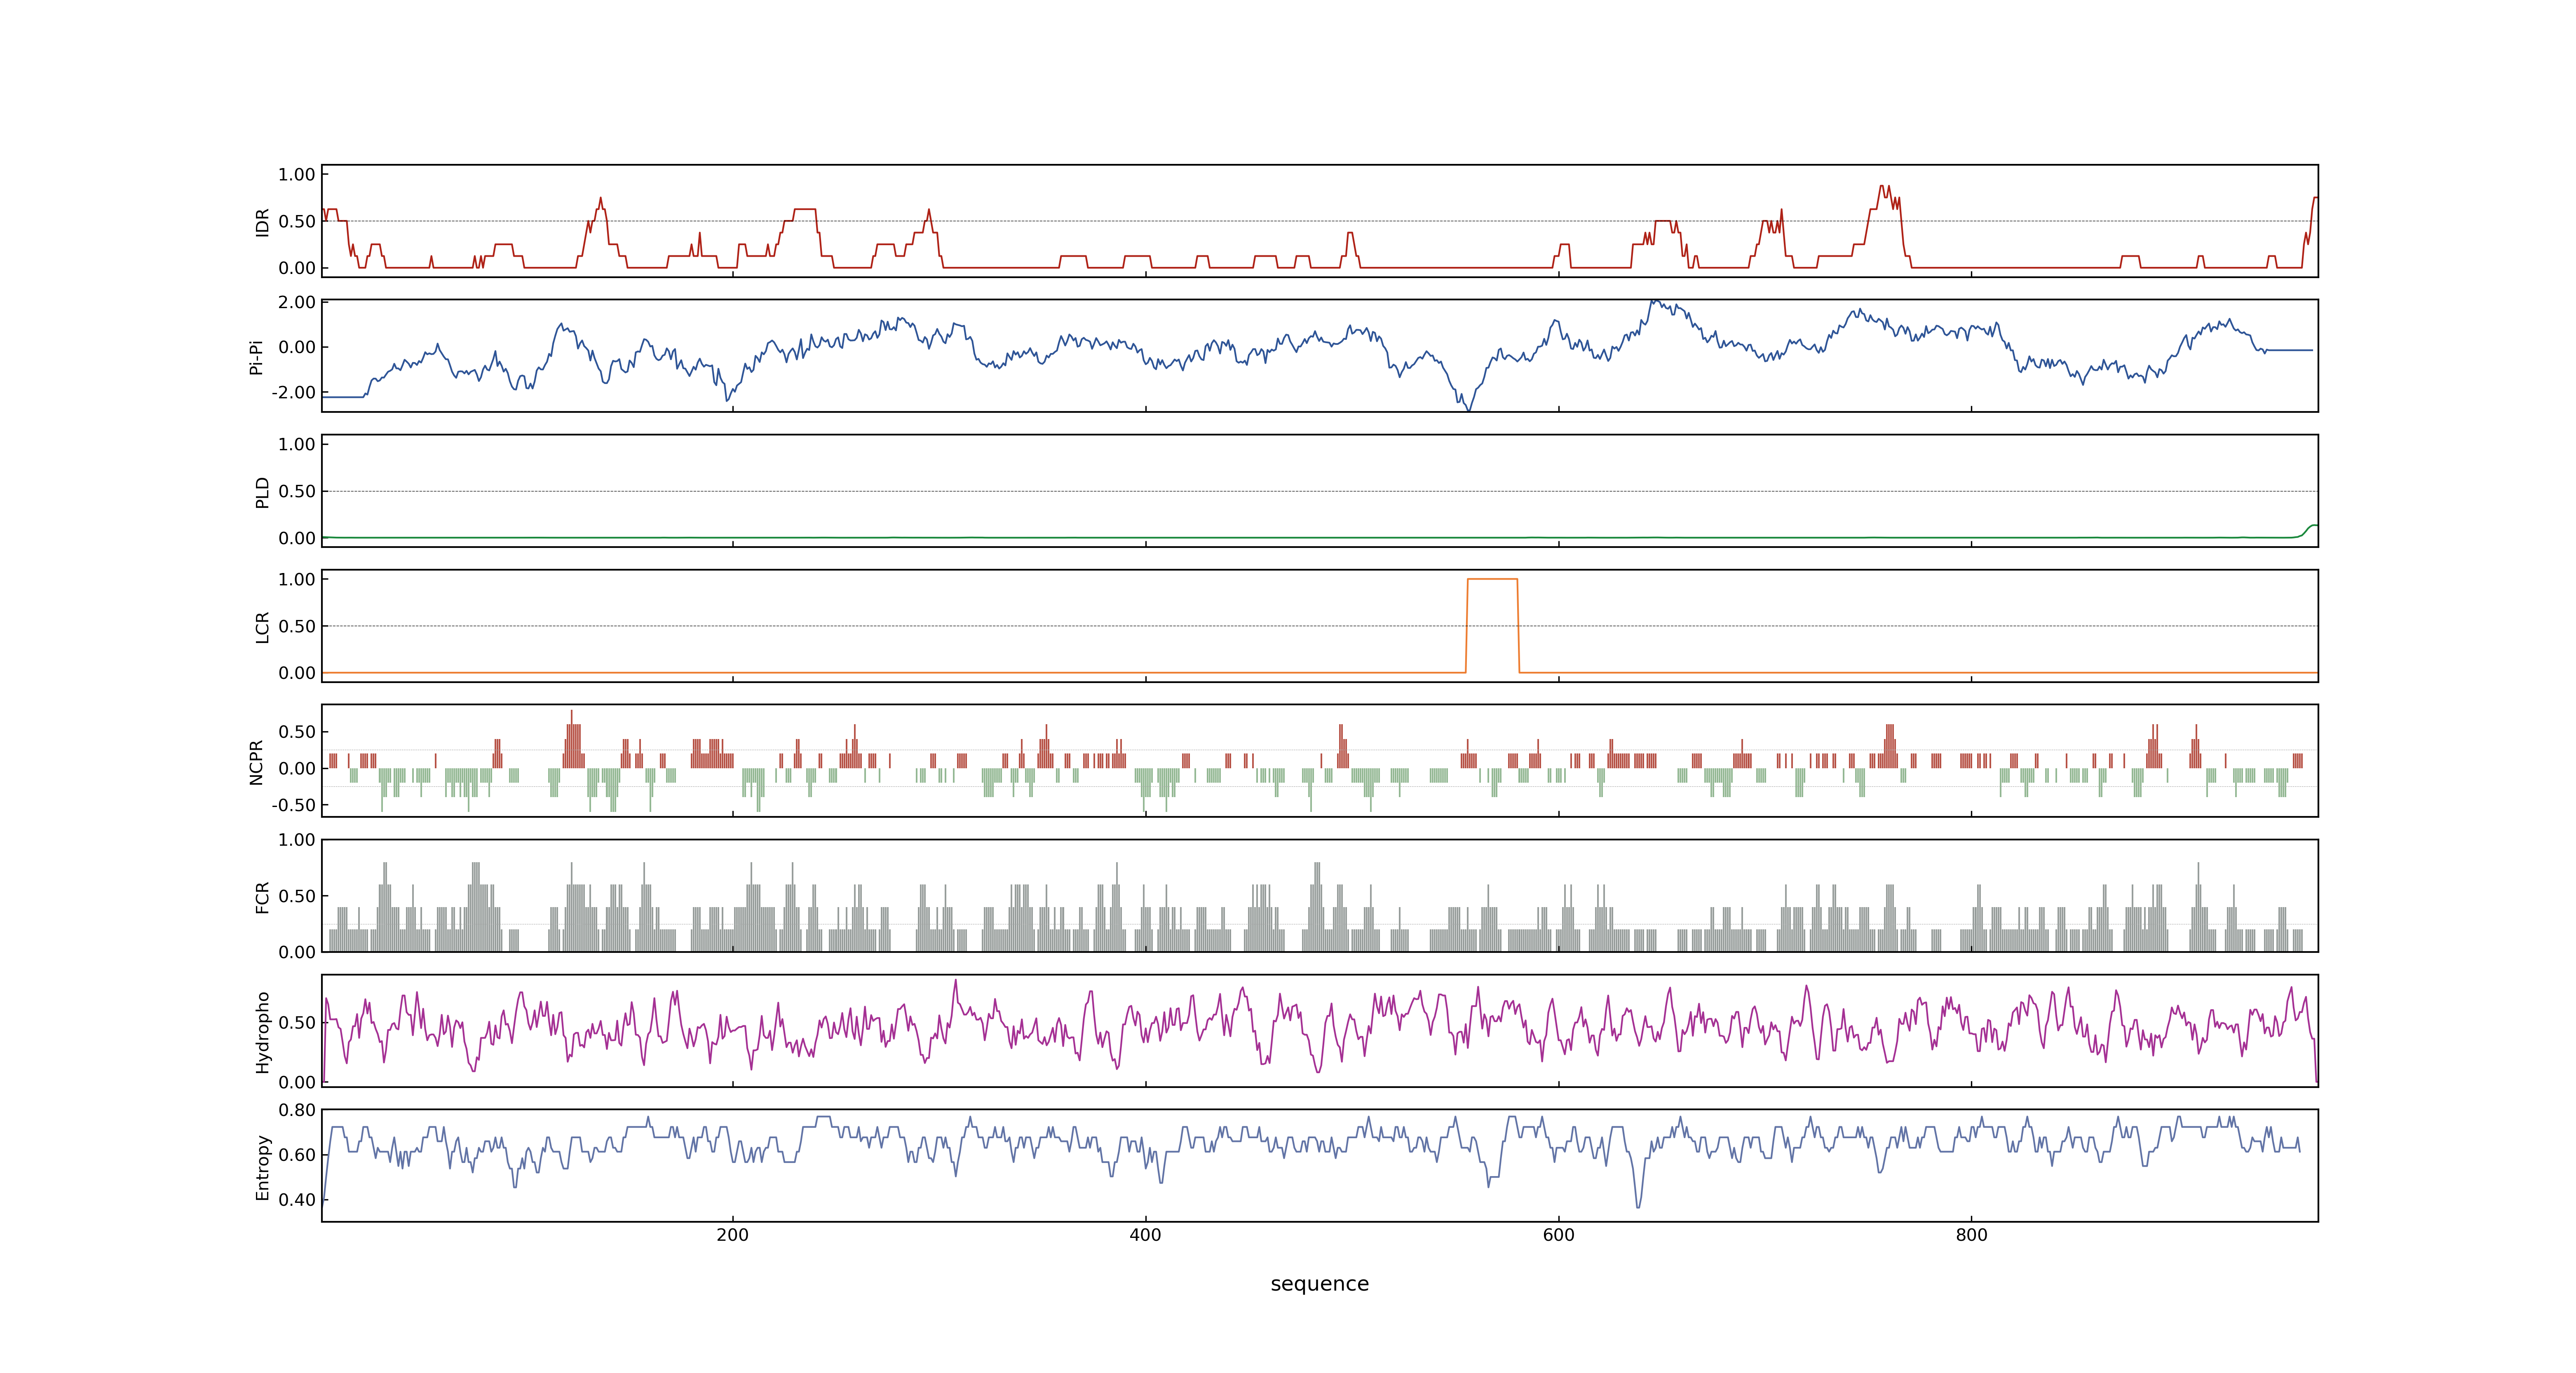This screenshot has width=2576, height=1373.
Task: Click the LCR axis label
Action: click(x=262, y=627)
